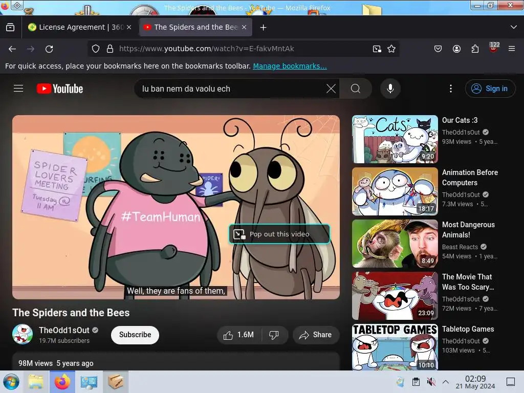524x393 pixels.
Task: Expand hidden system tray icons
Action: point(446,382)
